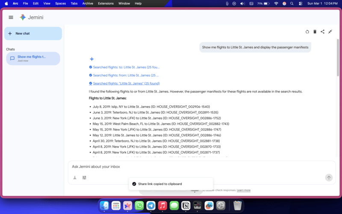
Task: Select flight ID HOUSE_OVERSIGHT_002871-1737 line
Action: pyautogui.click(x=156, y=152)
